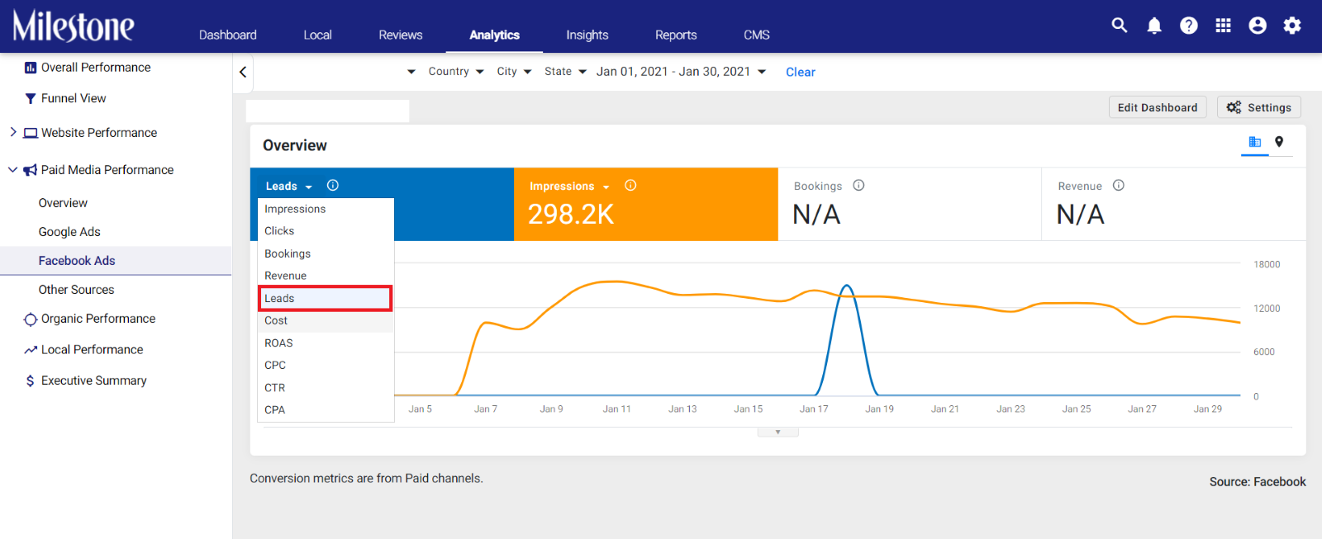Open the apps grid icon
Viewport: 1322px width, 539px height.
tap(1224, 26)
